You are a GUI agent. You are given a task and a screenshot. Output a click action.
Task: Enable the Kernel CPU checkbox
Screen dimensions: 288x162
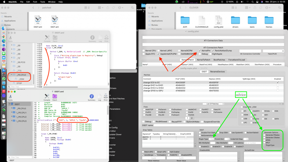pyautogui.click(x=144, y=51)
